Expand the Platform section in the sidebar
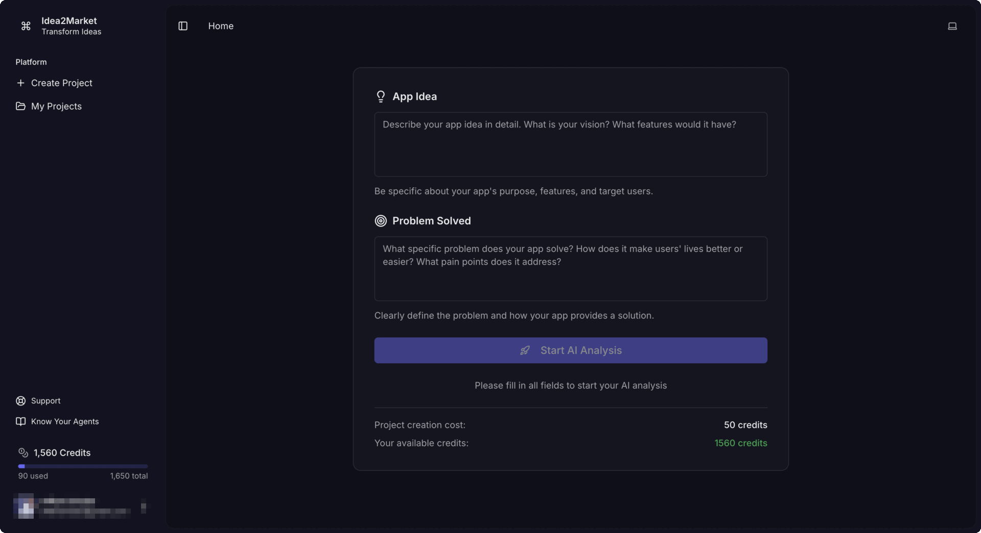 [x=31, y=62]
